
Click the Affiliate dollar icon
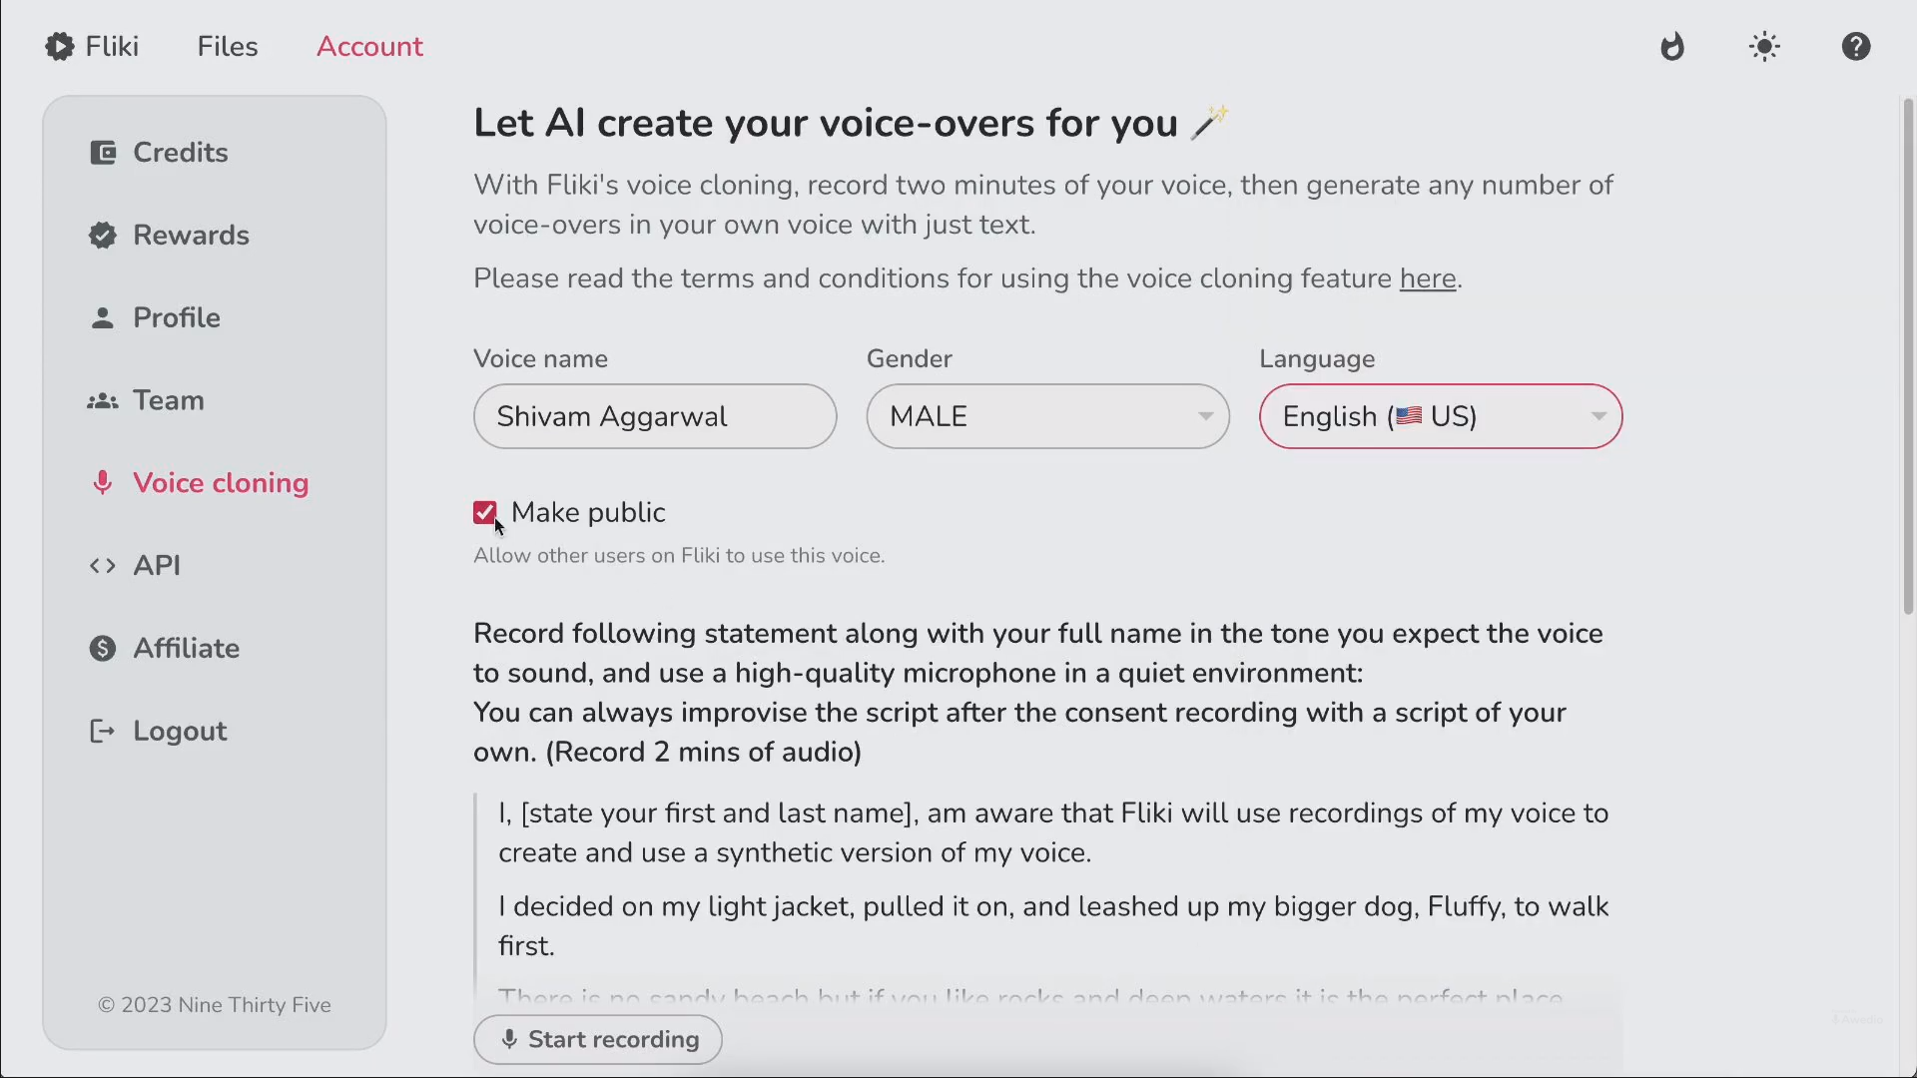point(103,648)
